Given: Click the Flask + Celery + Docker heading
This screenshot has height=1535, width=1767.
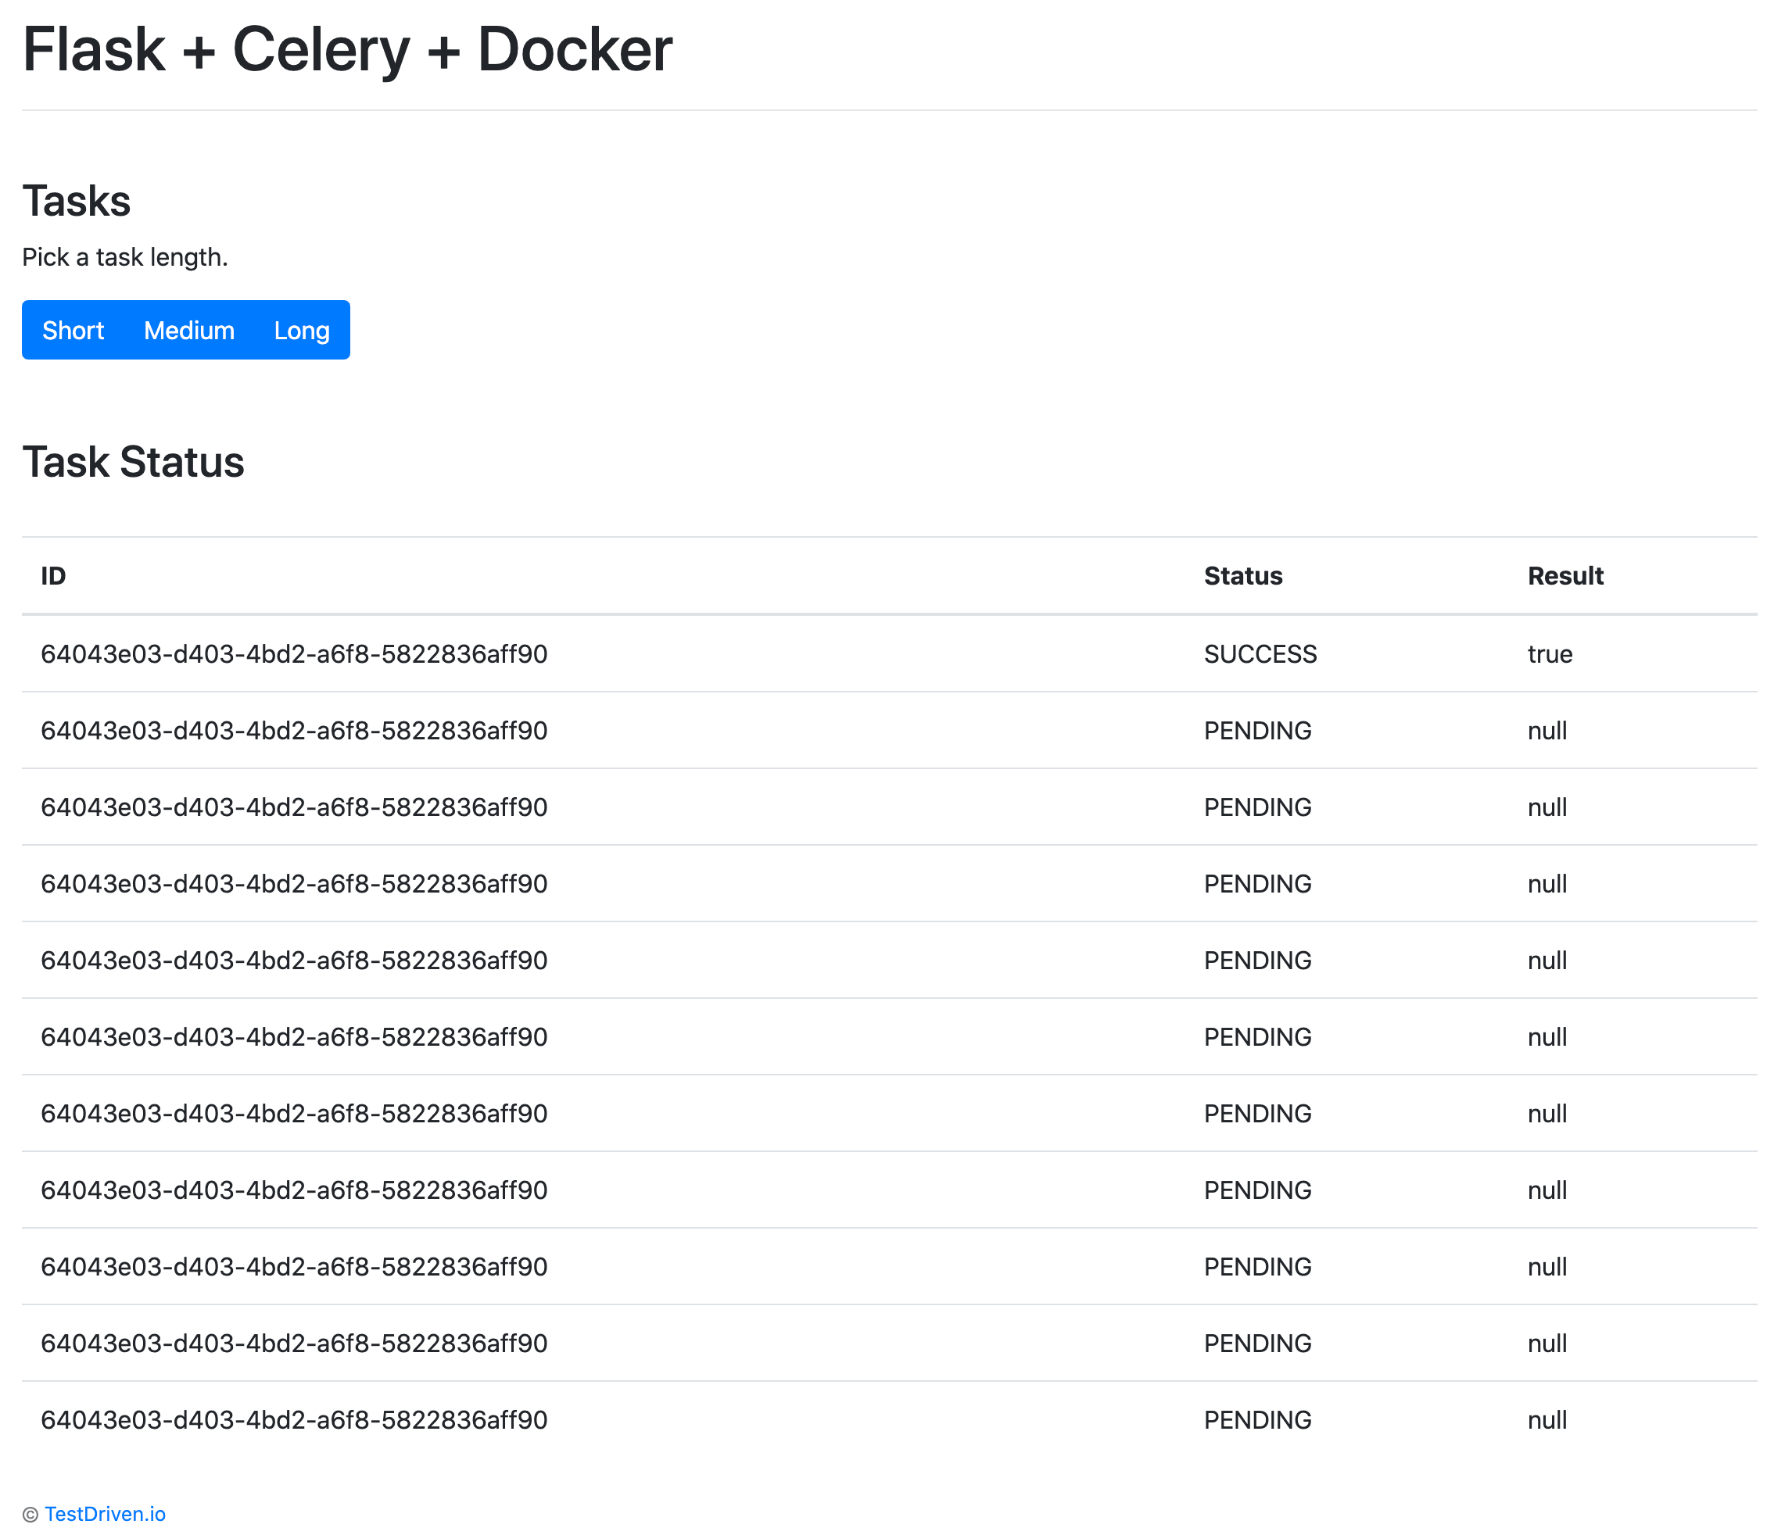Looking at the screenshot, I should click(346, 50).
